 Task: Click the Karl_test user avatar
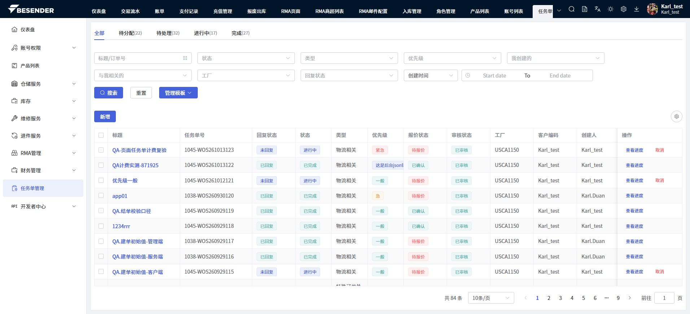(652, 9)
